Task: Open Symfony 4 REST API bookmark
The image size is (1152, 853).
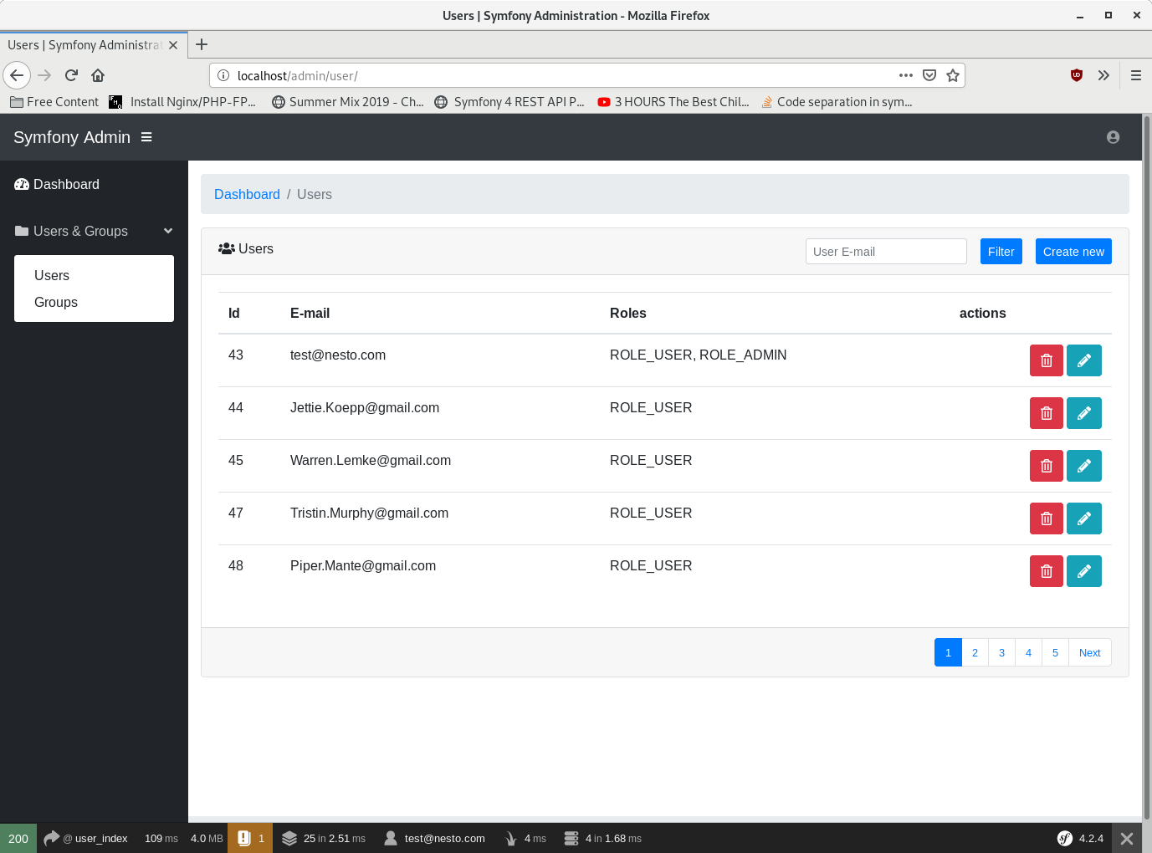Action: tap(509, 101)
